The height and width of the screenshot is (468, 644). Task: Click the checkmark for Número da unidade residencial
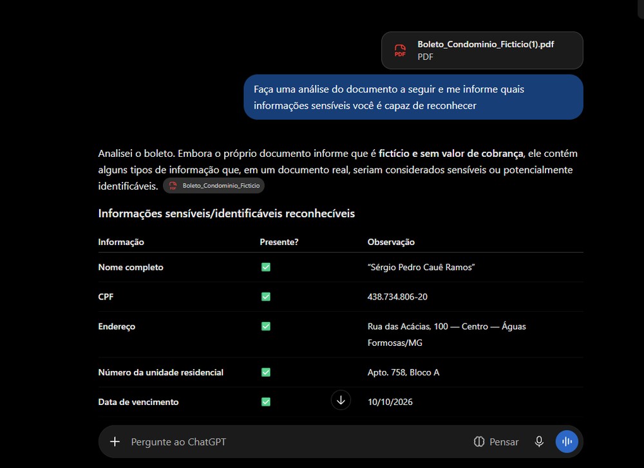(266, 372)
